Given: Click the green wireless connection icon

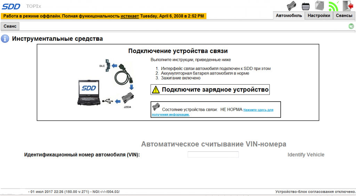Looking at the screenshot, I should [333, 6].
